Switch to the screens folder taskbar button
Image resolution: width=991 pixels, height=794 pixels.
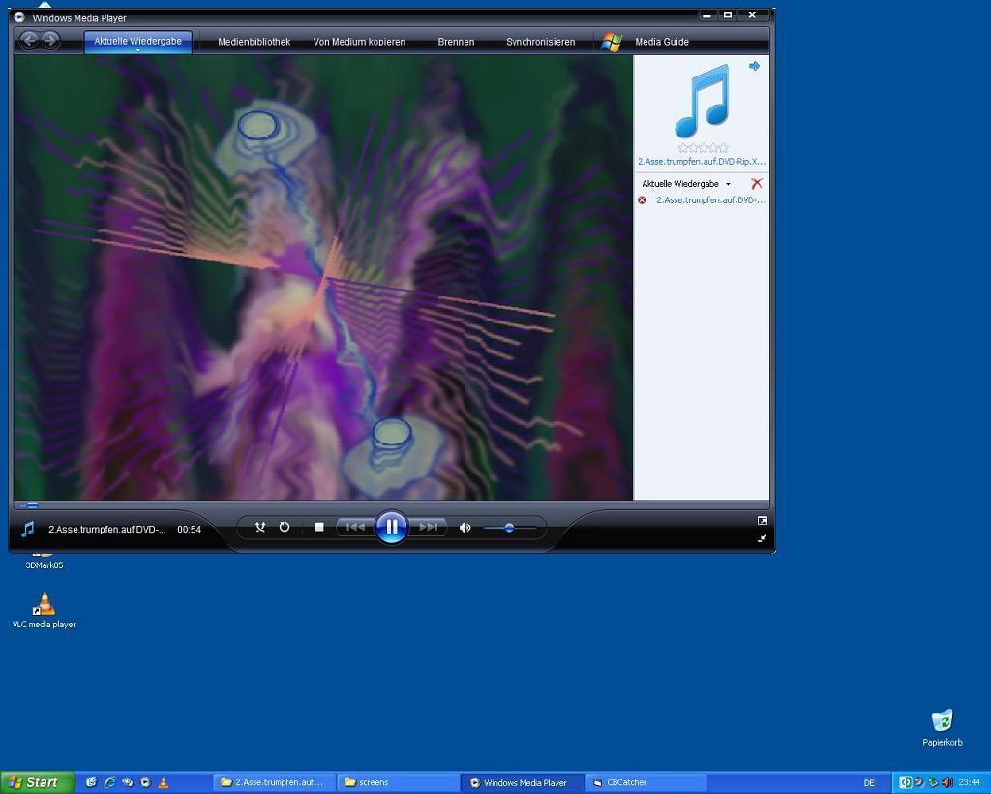(x=398, y=782)
